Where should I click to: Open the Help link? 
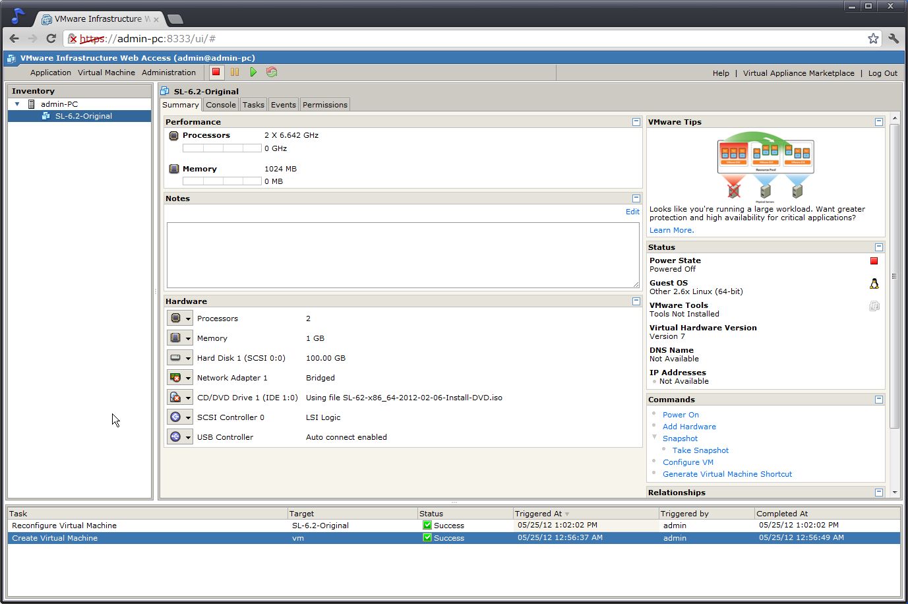click(x=721, y=73)
